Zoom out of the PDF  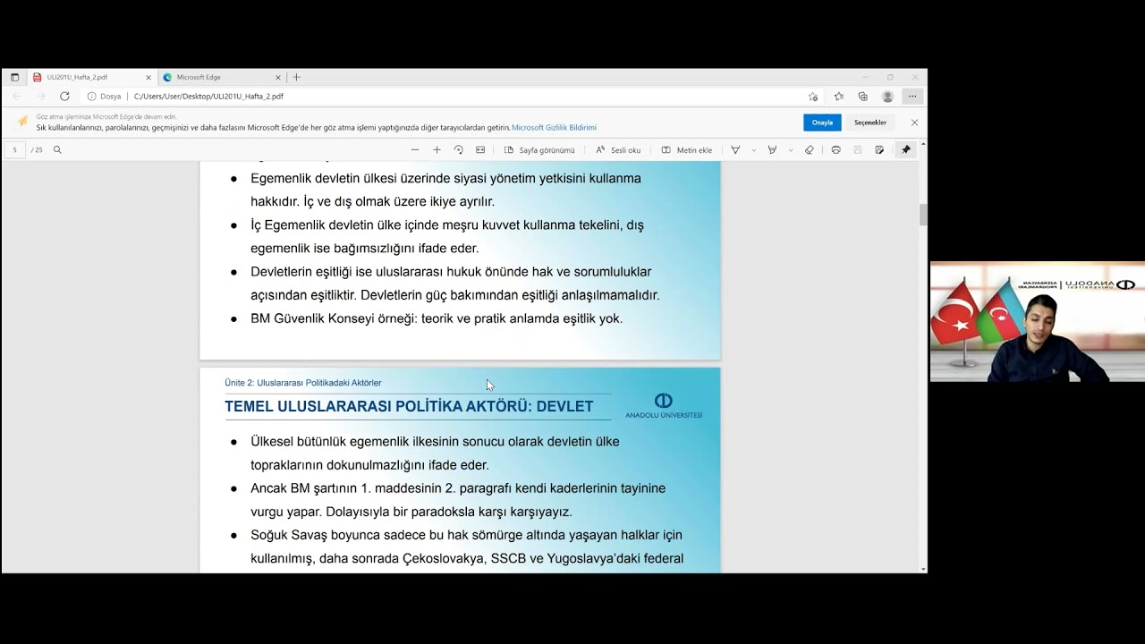[415, 150]
